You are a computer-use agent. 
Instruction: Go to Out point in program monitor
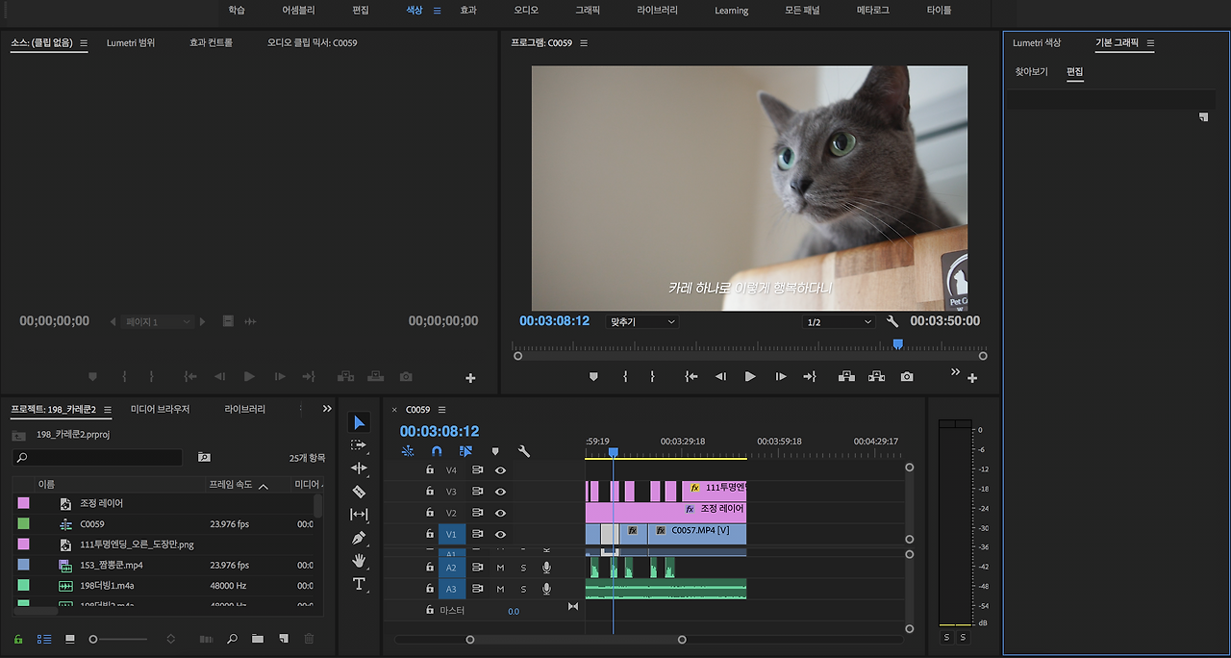[810, 377]
